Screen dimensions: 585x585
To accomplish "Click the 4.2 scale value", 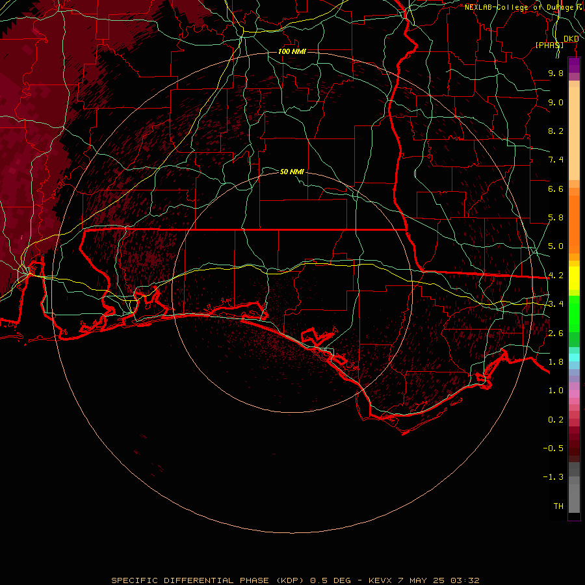I will (x=556, y=276).
